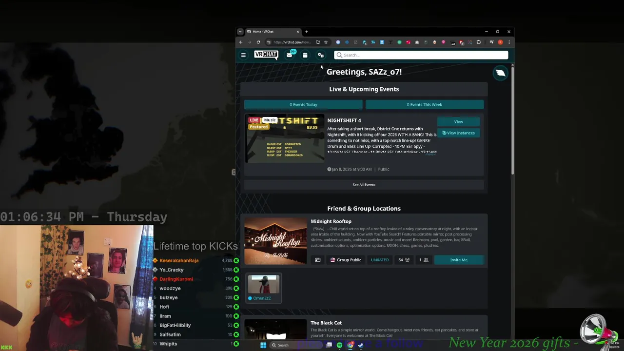Click the Midnight Rooftop instance details icon
The height and width of the screenshot is (351, 624).
point(317,260)
